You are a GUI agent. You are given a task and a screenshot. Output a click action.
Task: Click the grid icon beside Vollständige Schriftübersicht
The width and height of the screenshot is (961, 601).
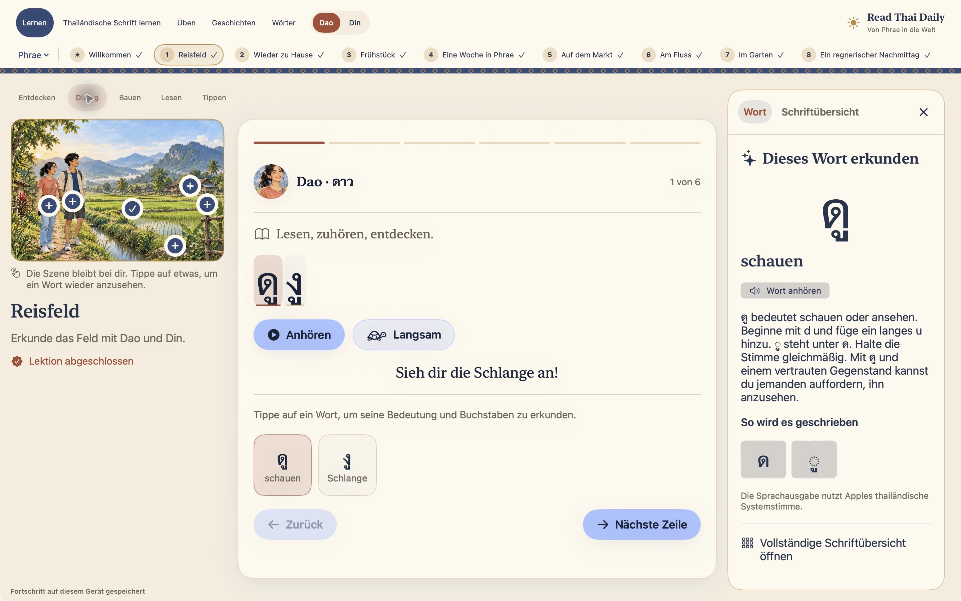[747, 543]
